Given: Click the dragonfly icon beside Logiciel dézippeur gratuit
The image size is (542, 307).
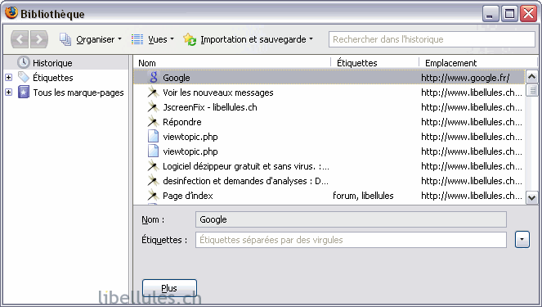Looking at the screenshot, I should (x=153, y=166).
